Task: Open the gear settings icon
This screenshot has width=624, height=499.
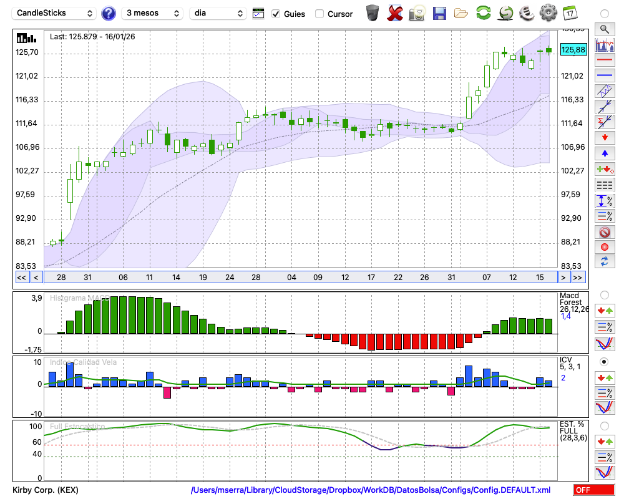Action: (548, 12)
